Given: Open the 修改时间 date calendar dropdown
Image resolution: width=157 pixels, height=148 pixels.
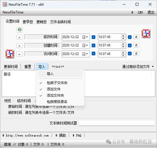Looking at the screenshot, I should [x=85, y=37].
